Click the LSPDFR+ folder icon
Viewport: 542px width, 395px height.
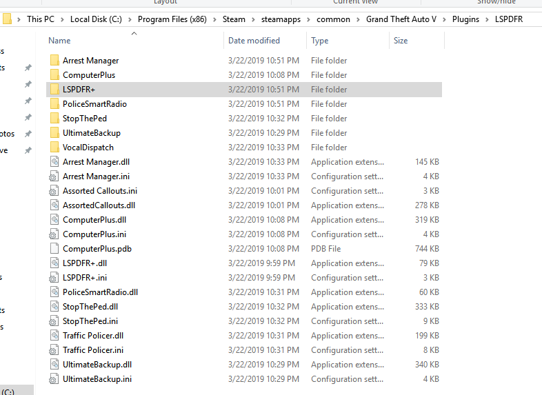pos(54,90)
